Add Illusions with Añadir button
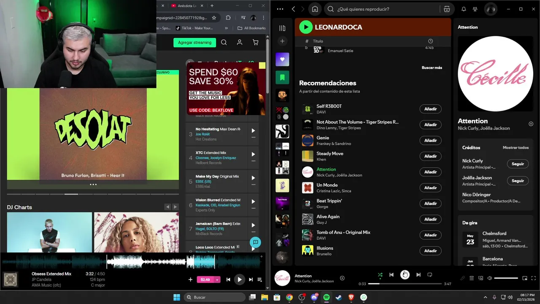 pyautogui.click(x=430, y=251)
